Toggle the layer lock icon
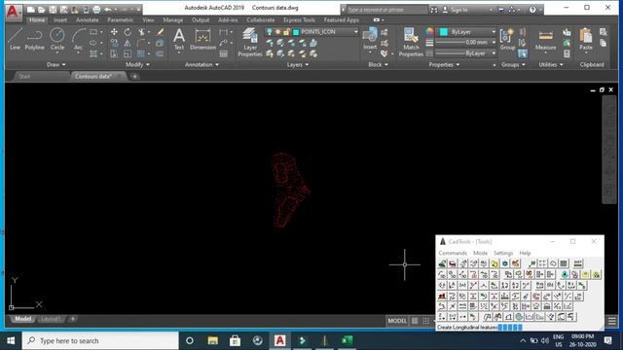This screenshot has height=350, width=623. coord(286,32)
